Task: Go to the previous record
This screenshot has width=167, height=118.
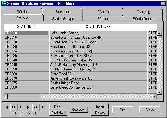Action: click(21, 107)
